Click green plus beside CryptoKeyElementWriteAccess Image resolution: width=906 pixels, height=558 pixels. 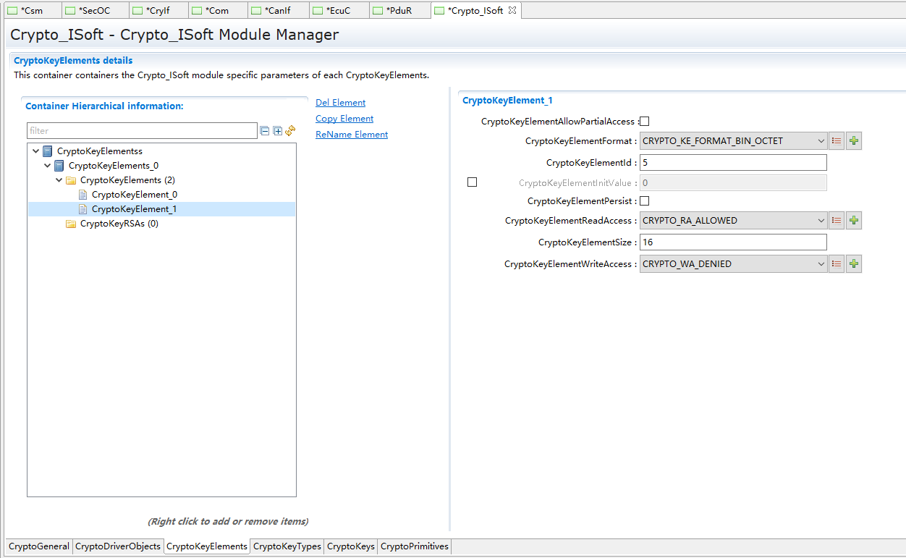(x=854, y=264)
